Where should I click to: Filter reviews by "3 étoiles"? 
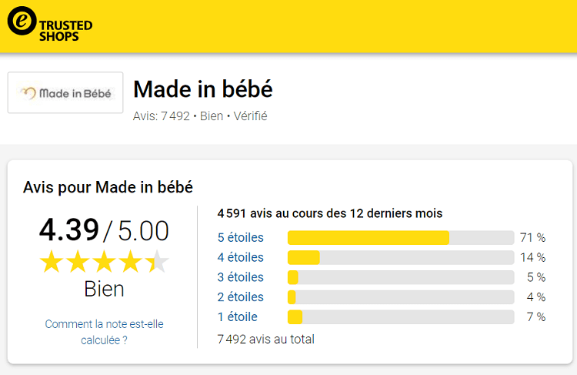pyautogui.click(x=241, y=277)
